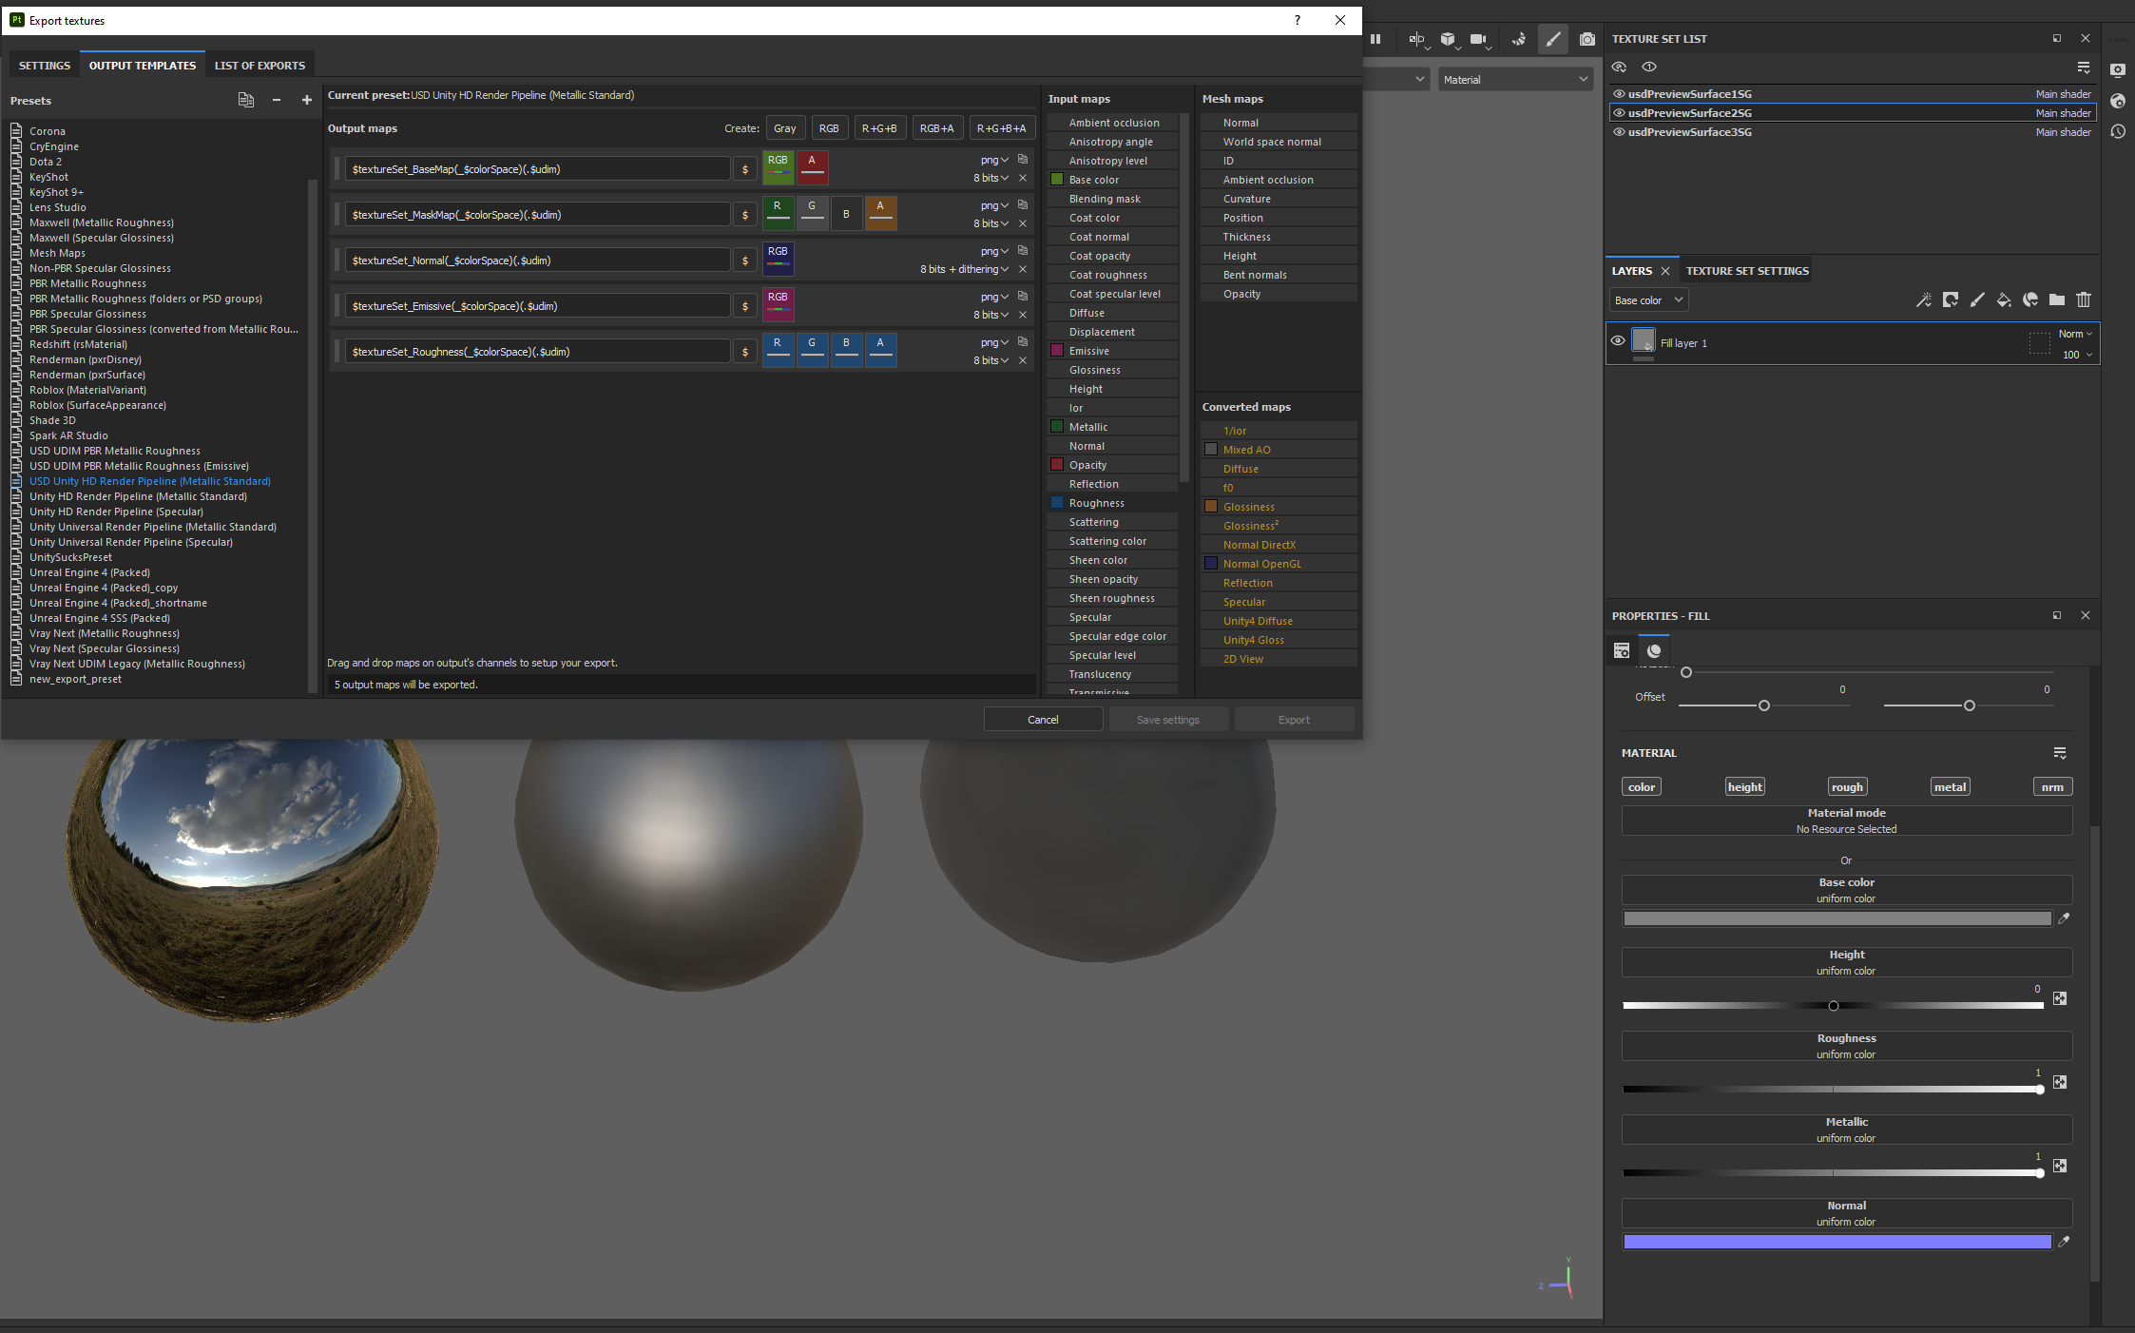The width and height of the screenshot is (2135, 1333).
Task: Switch to painting mode brush icon
Action: coord(1553,39)
